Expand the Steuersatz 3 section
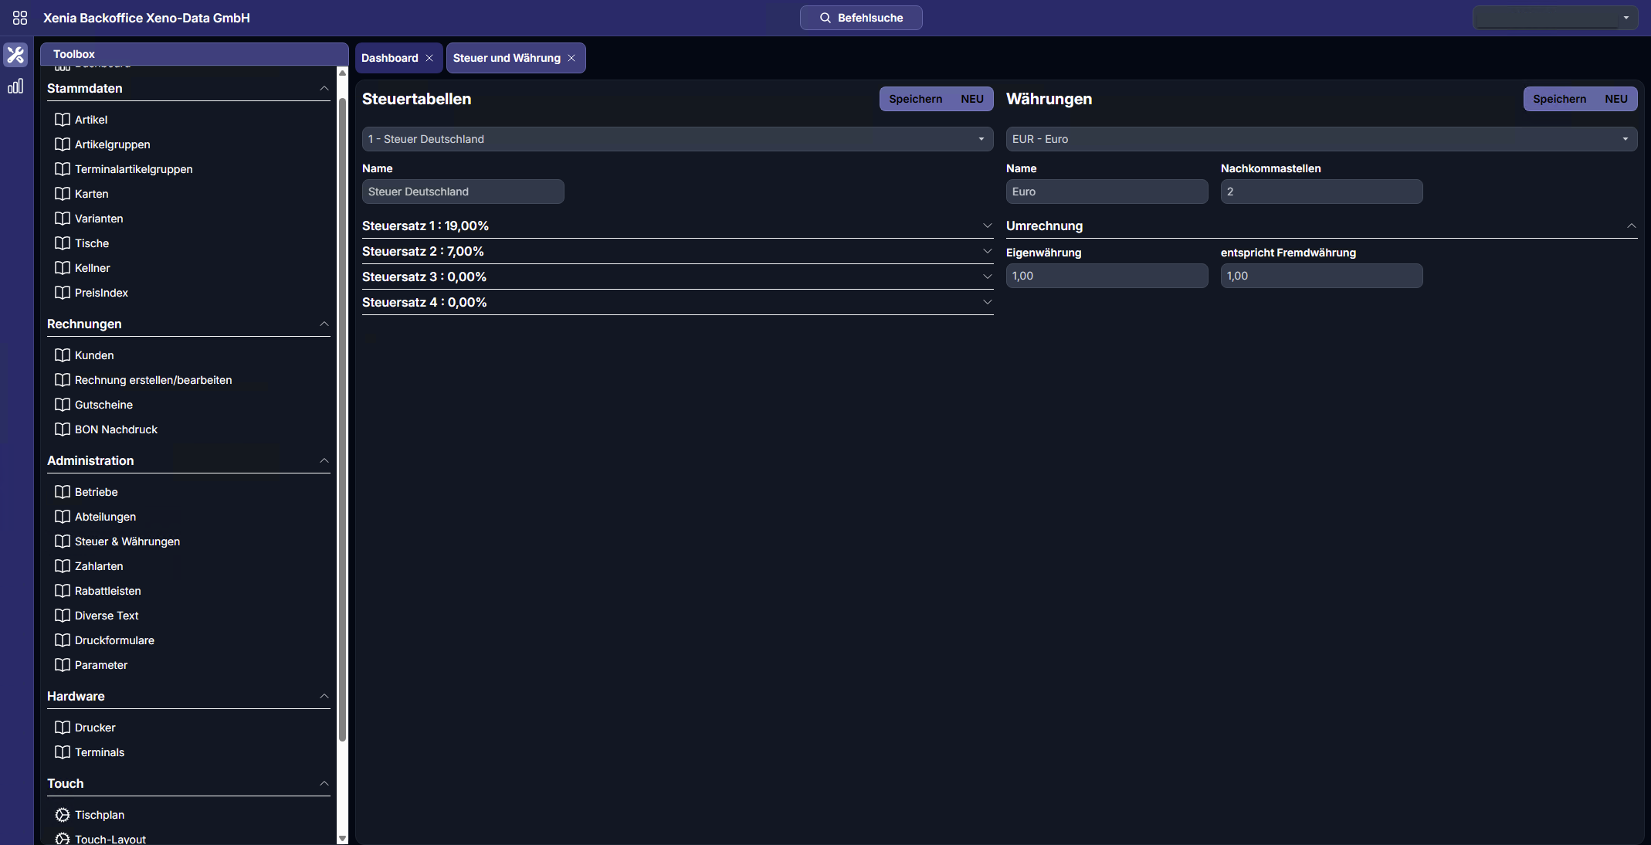Image resolution: width=1651 pixels, height=845 pixels. coord(987,277)
